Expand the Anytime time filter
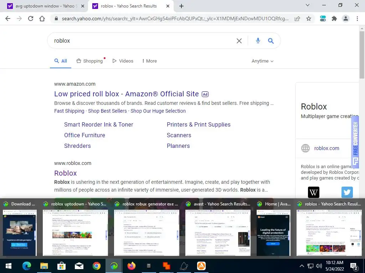The image size is (365, 273). 262,61
